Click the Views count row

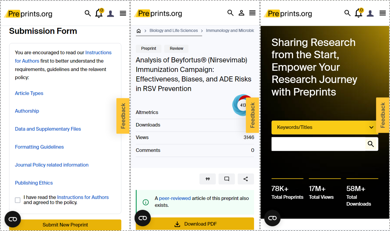pyautogui.click(x=195, y=138)
